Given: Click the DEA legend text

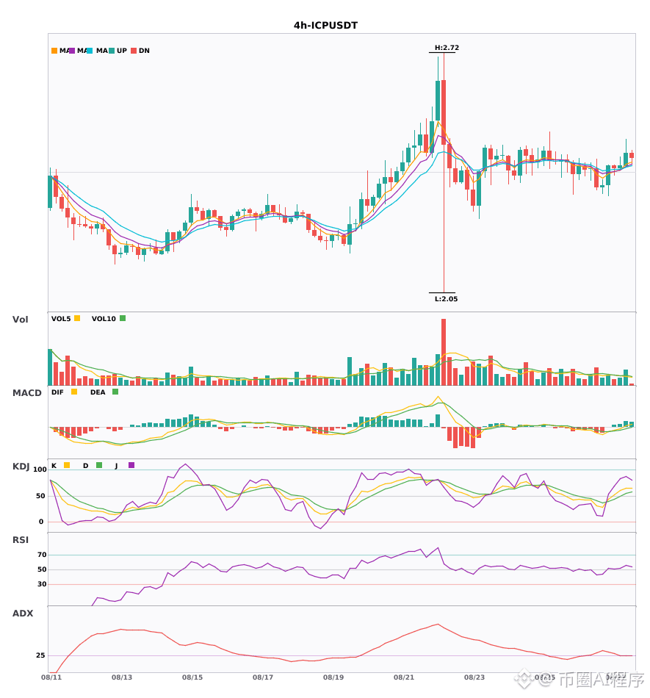Looking at the screenshot, I should [x=98, y=392].
